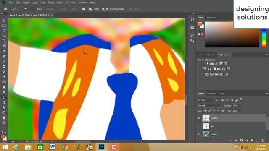
Task: Select the Pen tool in toolbox
Action: tap(4, 97)
